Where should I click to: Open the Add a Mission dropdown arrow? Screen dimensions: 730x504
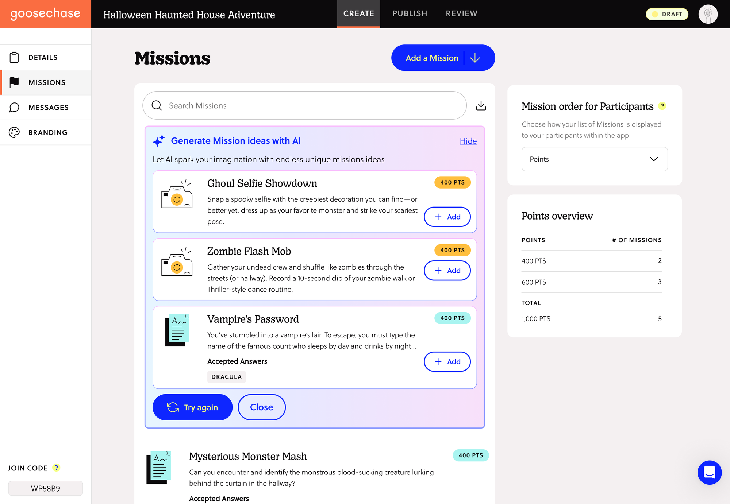coord(475,58)
